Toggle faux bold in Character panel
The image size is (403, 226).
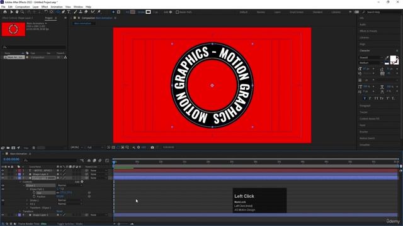tap(365, 99)
